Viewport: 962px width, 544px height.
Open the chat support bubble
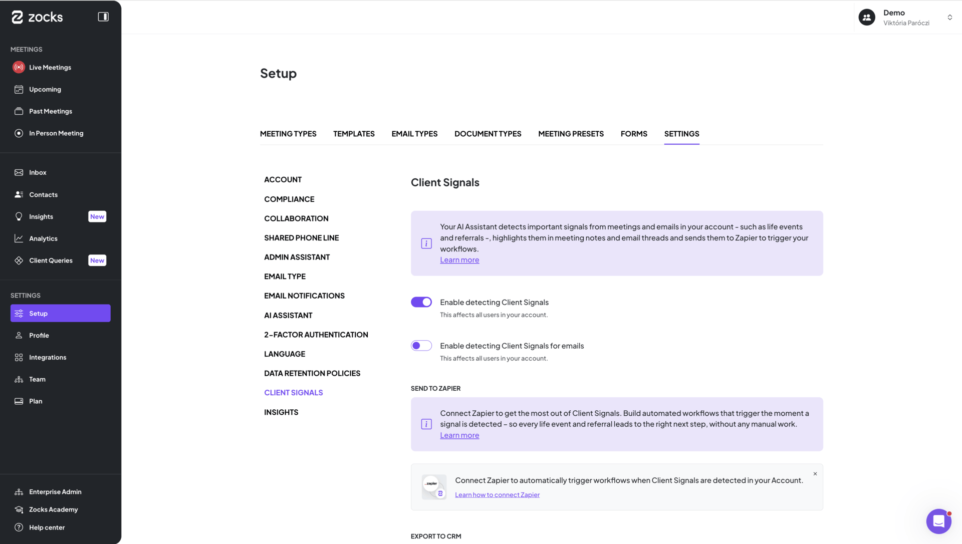pyautogui.click(x=938, y=521)
